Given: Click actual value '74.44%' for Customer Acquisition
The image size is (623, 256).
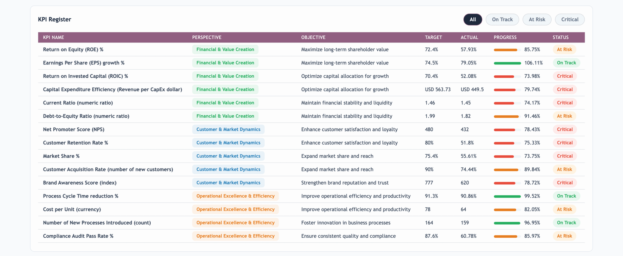Looking at the screenshot, I should click(469, 169).
